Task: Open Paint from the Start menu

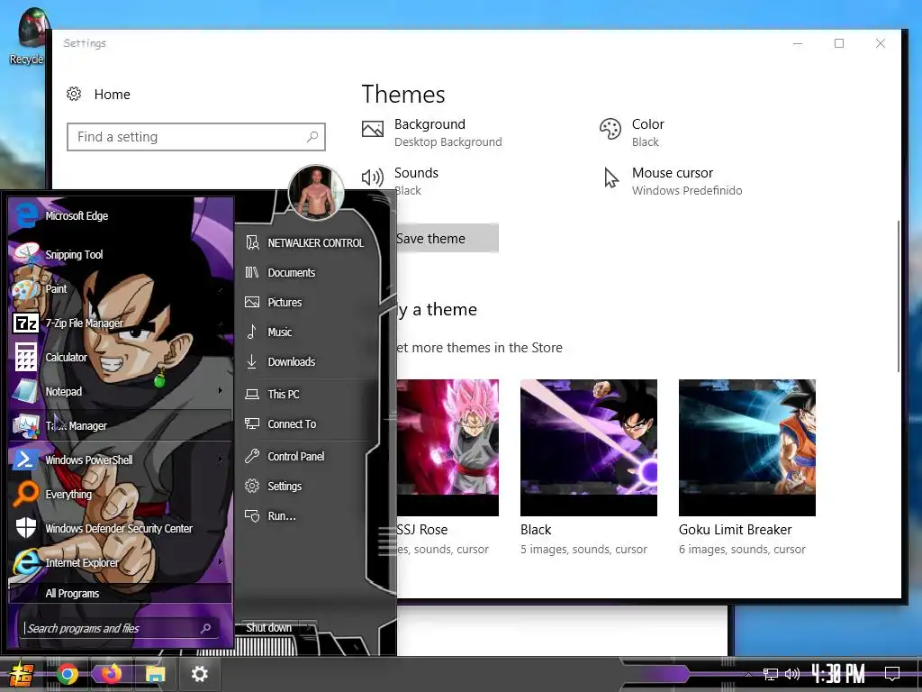Action: click(x=121, y=289)
